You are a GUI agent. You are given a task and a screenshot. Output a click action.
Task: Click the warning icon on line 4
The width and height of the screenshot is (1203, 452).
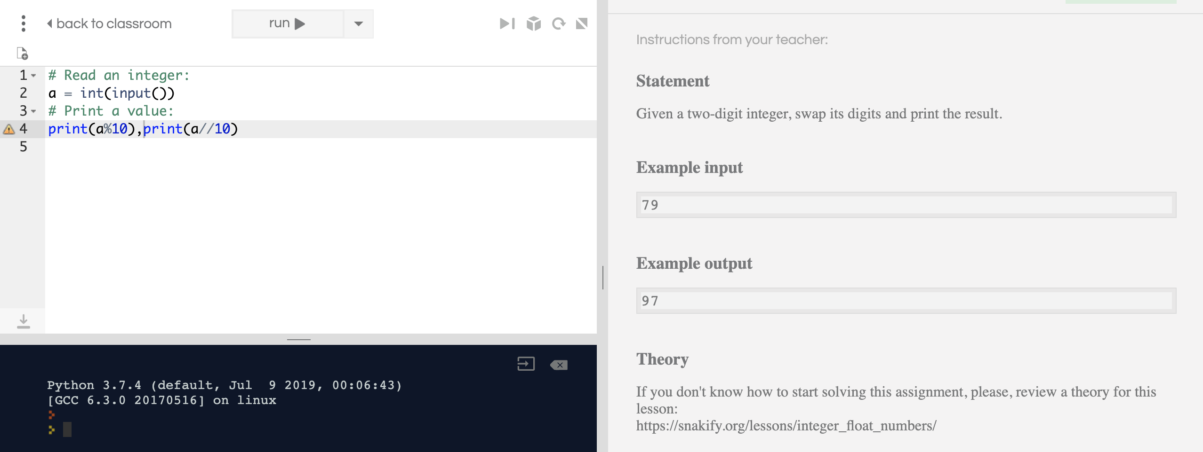pos(8,128)
